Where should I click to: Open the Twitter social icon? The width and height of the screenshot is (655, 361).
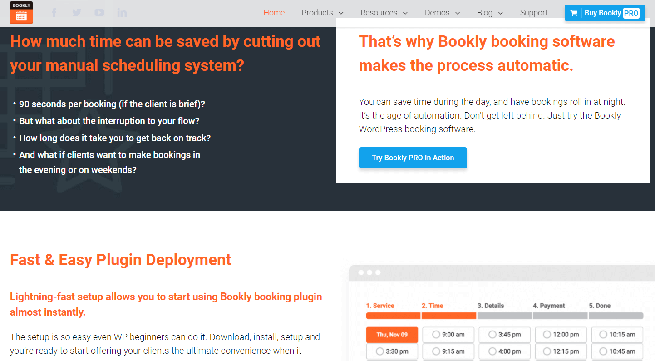coord(77,13)
